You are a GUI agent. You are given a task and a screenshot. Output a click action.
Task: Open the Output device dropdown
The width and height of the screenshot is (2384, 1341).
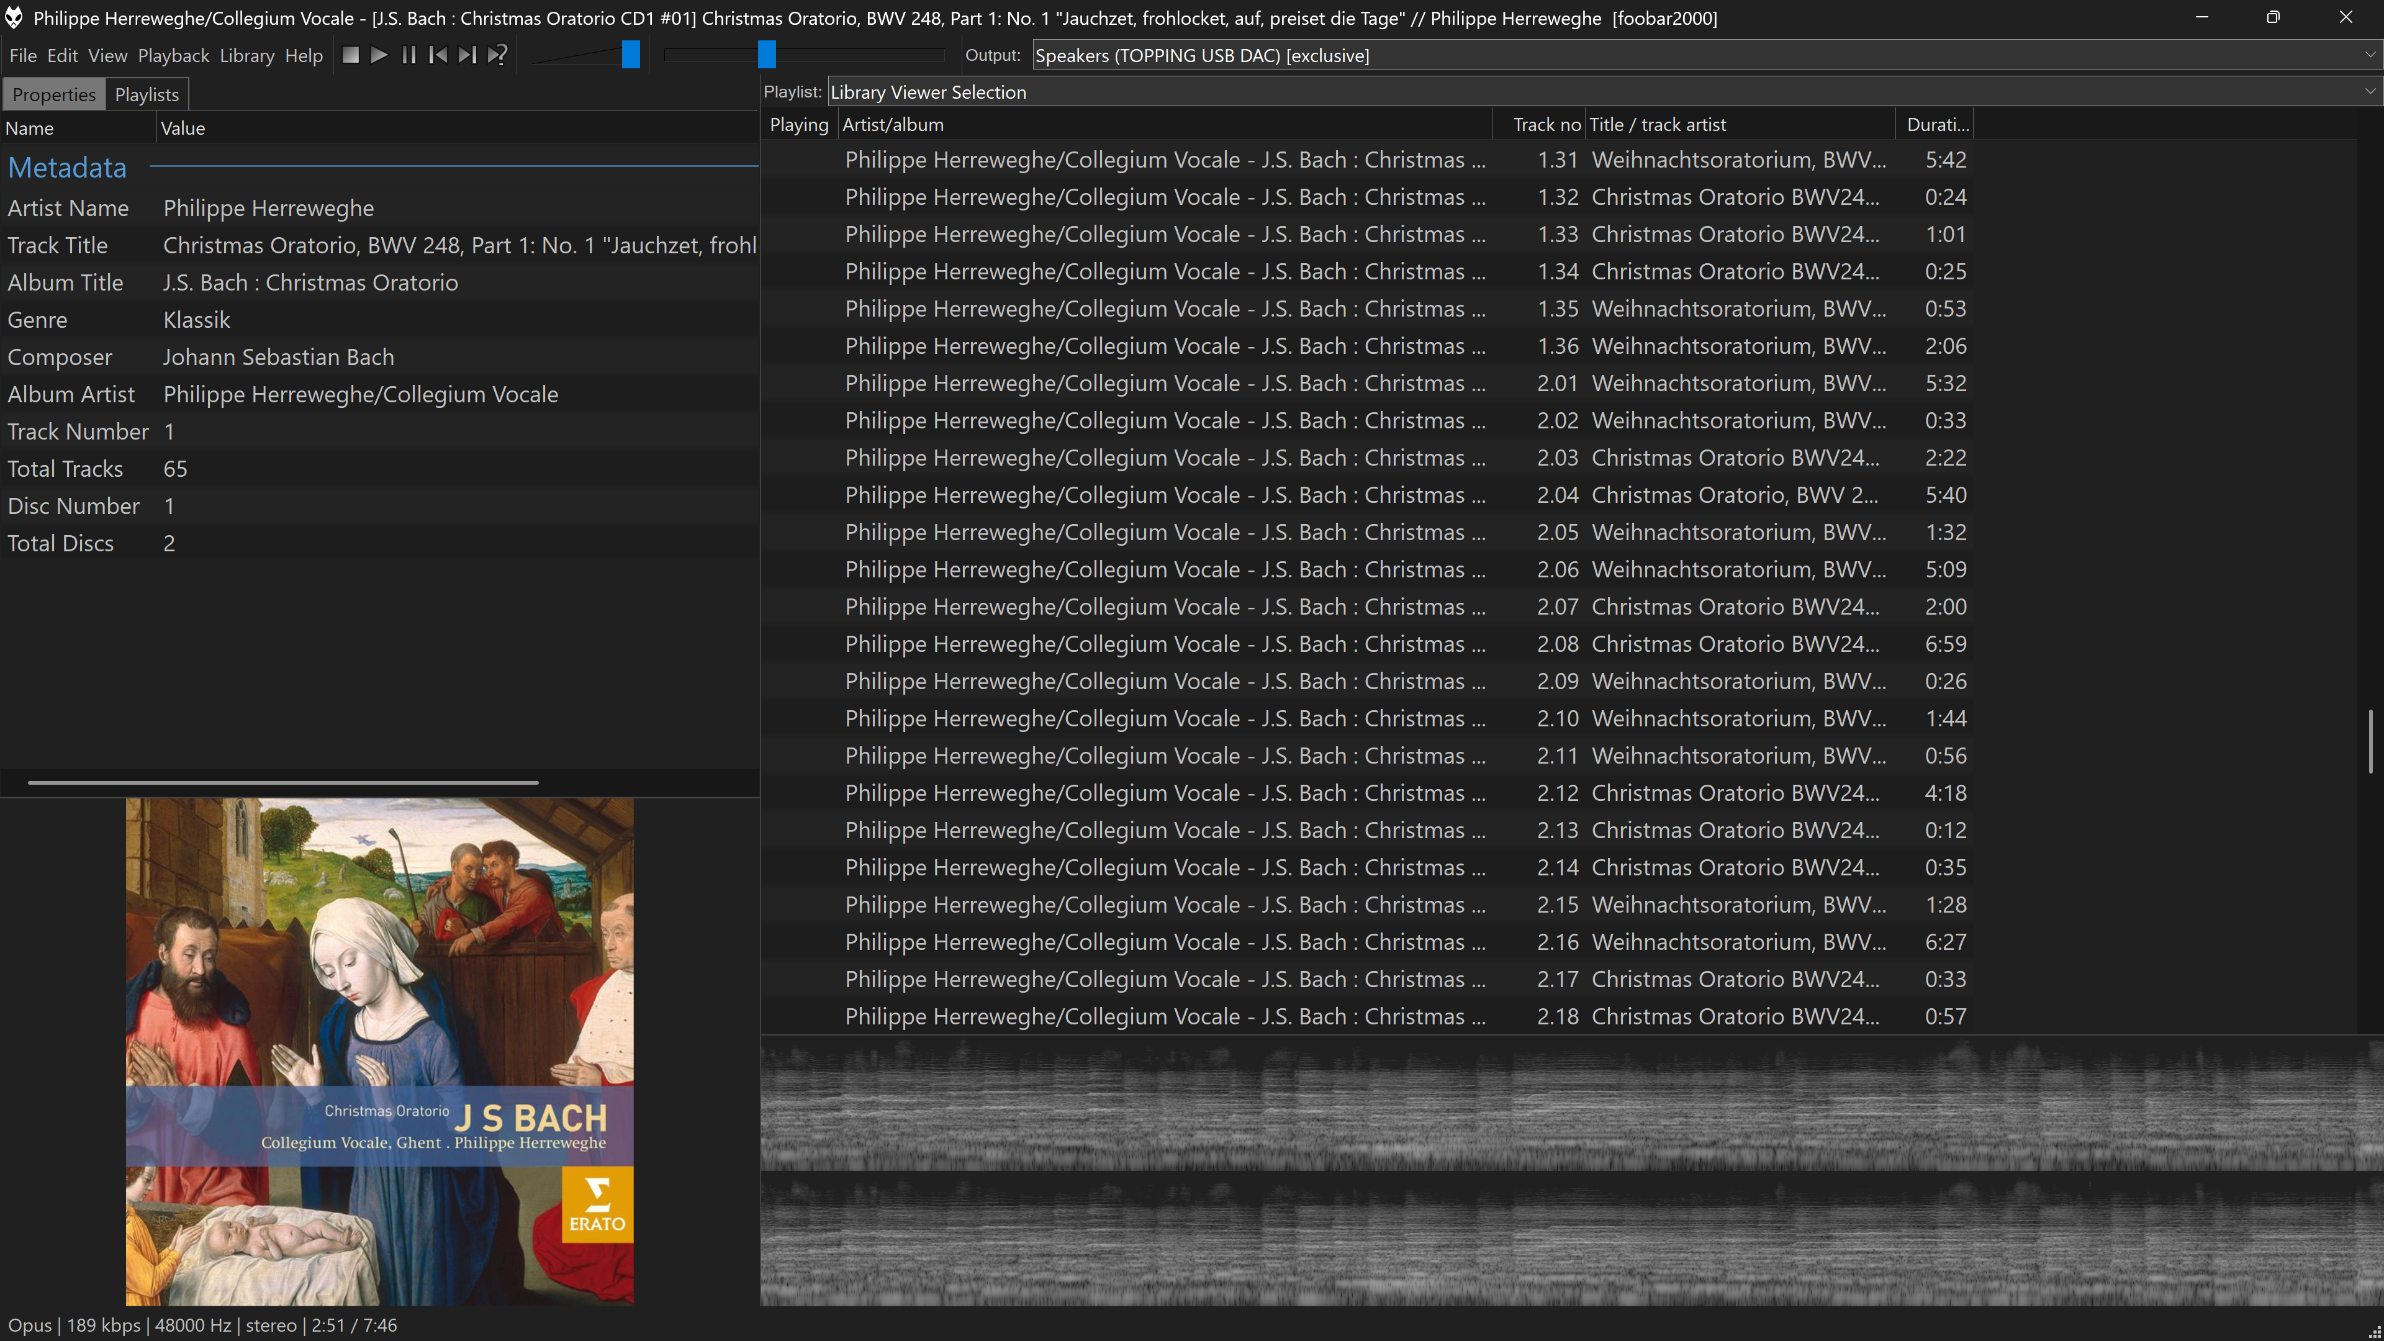2369,55
